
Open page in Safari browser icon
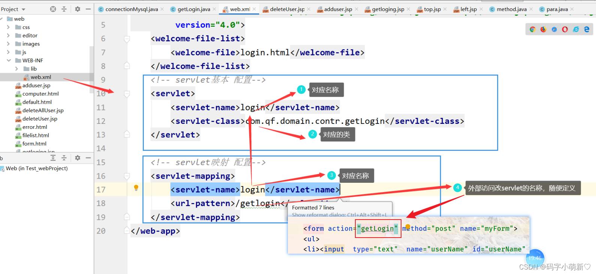(x=554, y=29)
